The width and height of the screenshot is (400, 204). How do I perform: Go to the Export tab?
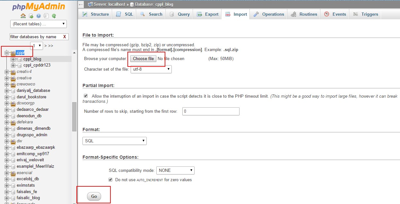[x=207, y=14]
